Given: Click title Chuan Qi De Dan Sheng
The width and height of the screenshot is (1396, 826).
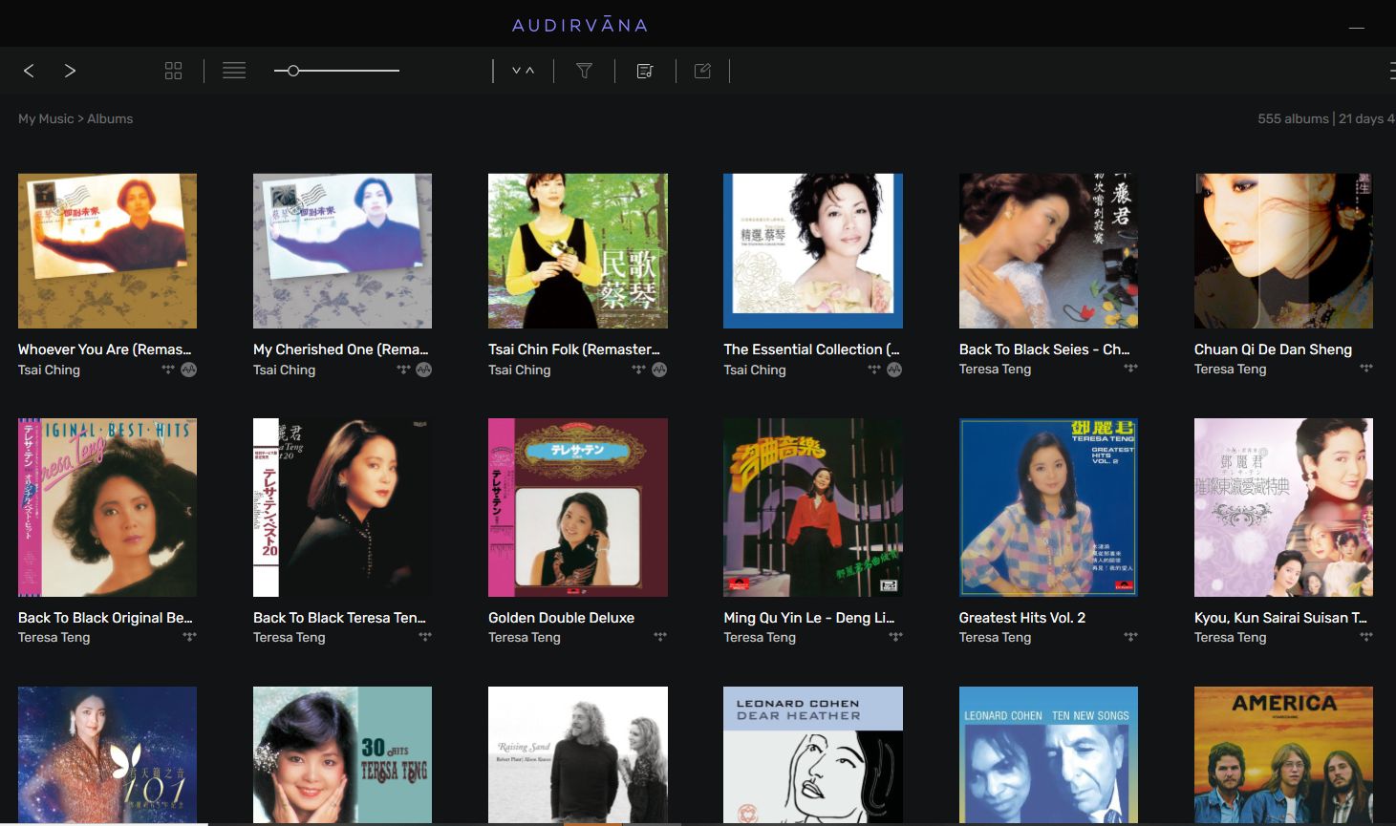Looking at the screenshot, I should (x=1273, y=349).
